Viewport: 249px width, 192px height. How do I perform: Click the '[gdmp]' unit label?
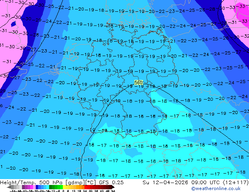coord(75,183)
